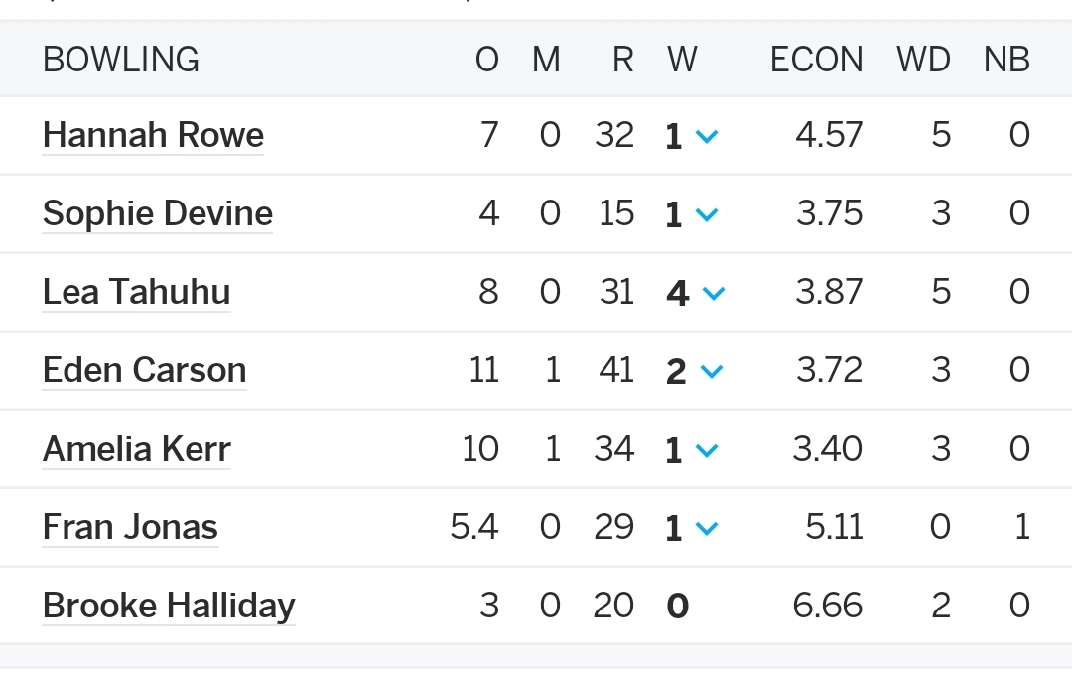Click the W wickets column header
Image resolution: width=1072 pixels, height=678 pixels.
click(x=682, y=60)
